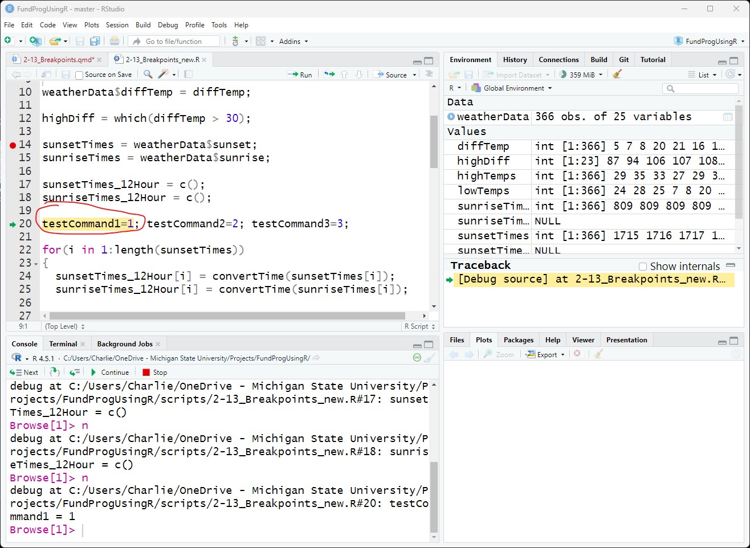Click the Plots Zoom icon

499,354
